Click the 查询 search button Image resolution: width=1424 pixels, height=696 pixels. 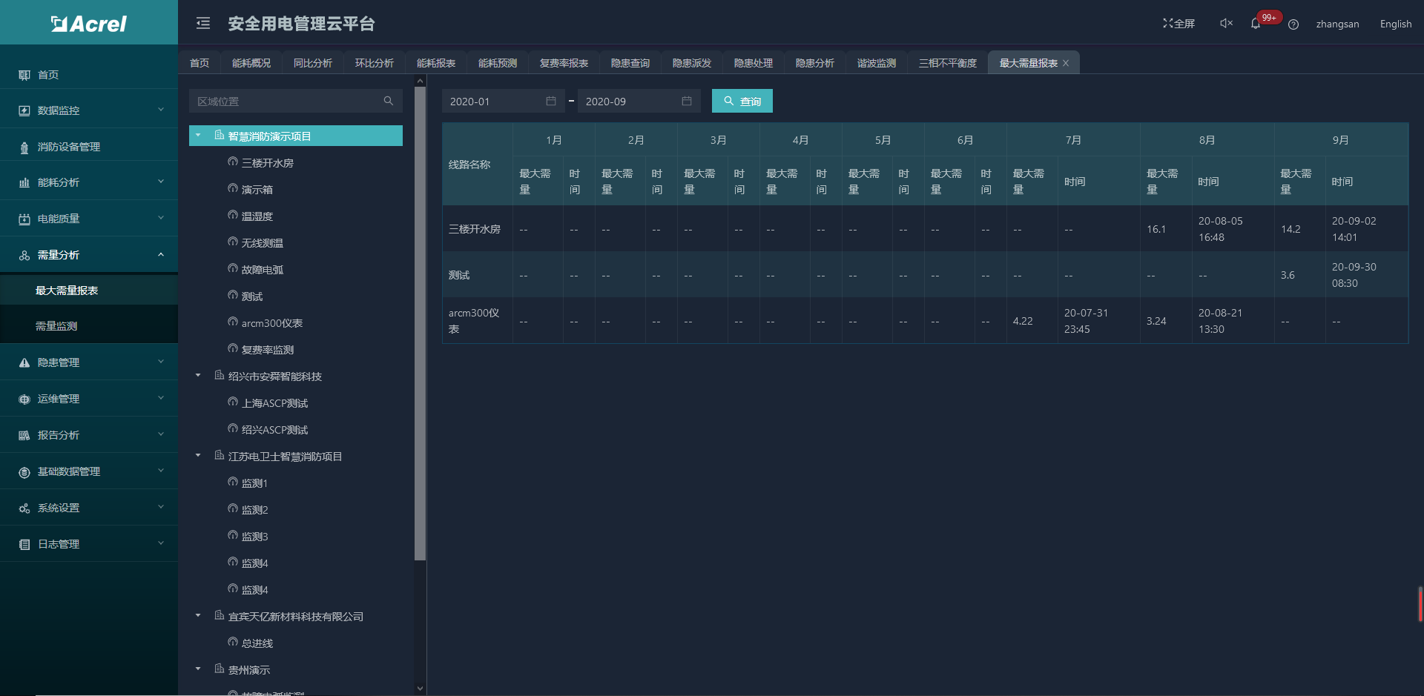[x=742, y=101]
